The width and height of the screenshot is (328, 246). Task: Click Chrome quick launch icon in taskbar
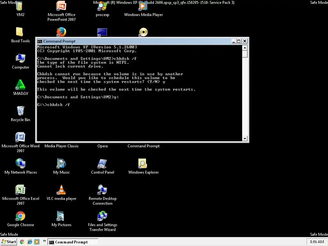pos(22,242)
